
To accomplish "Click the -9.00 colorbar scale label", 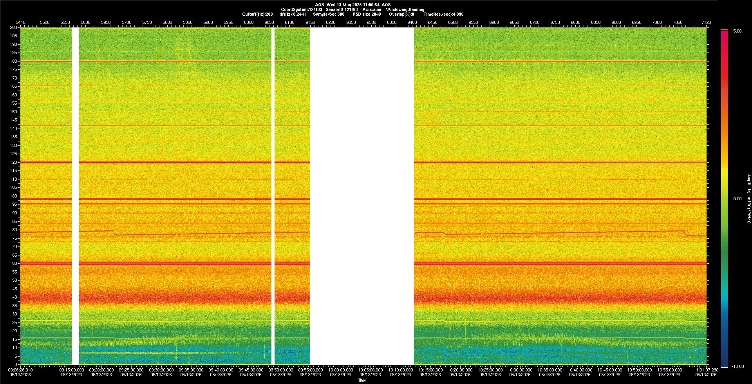I will 736,199.
